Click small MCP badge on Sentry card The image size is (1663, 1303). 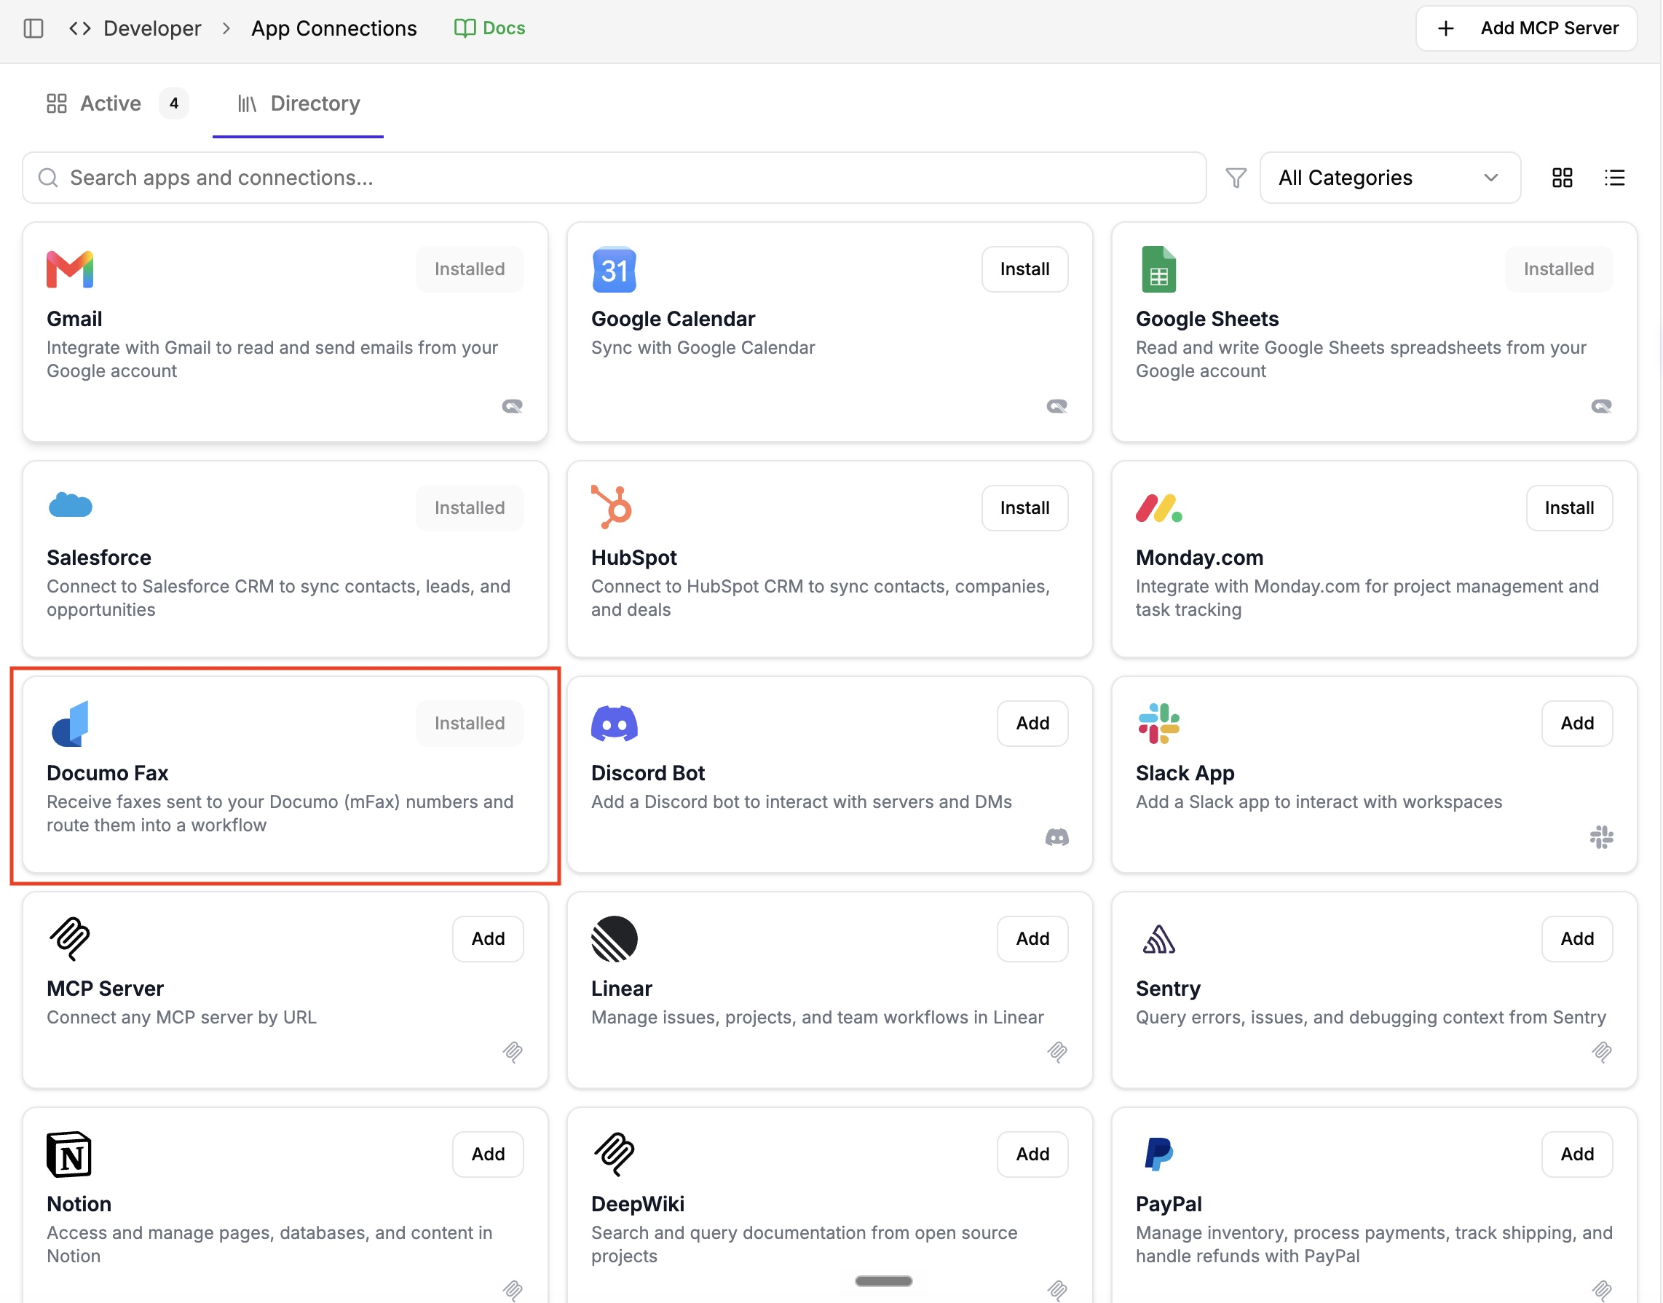coord(1602,1052)
